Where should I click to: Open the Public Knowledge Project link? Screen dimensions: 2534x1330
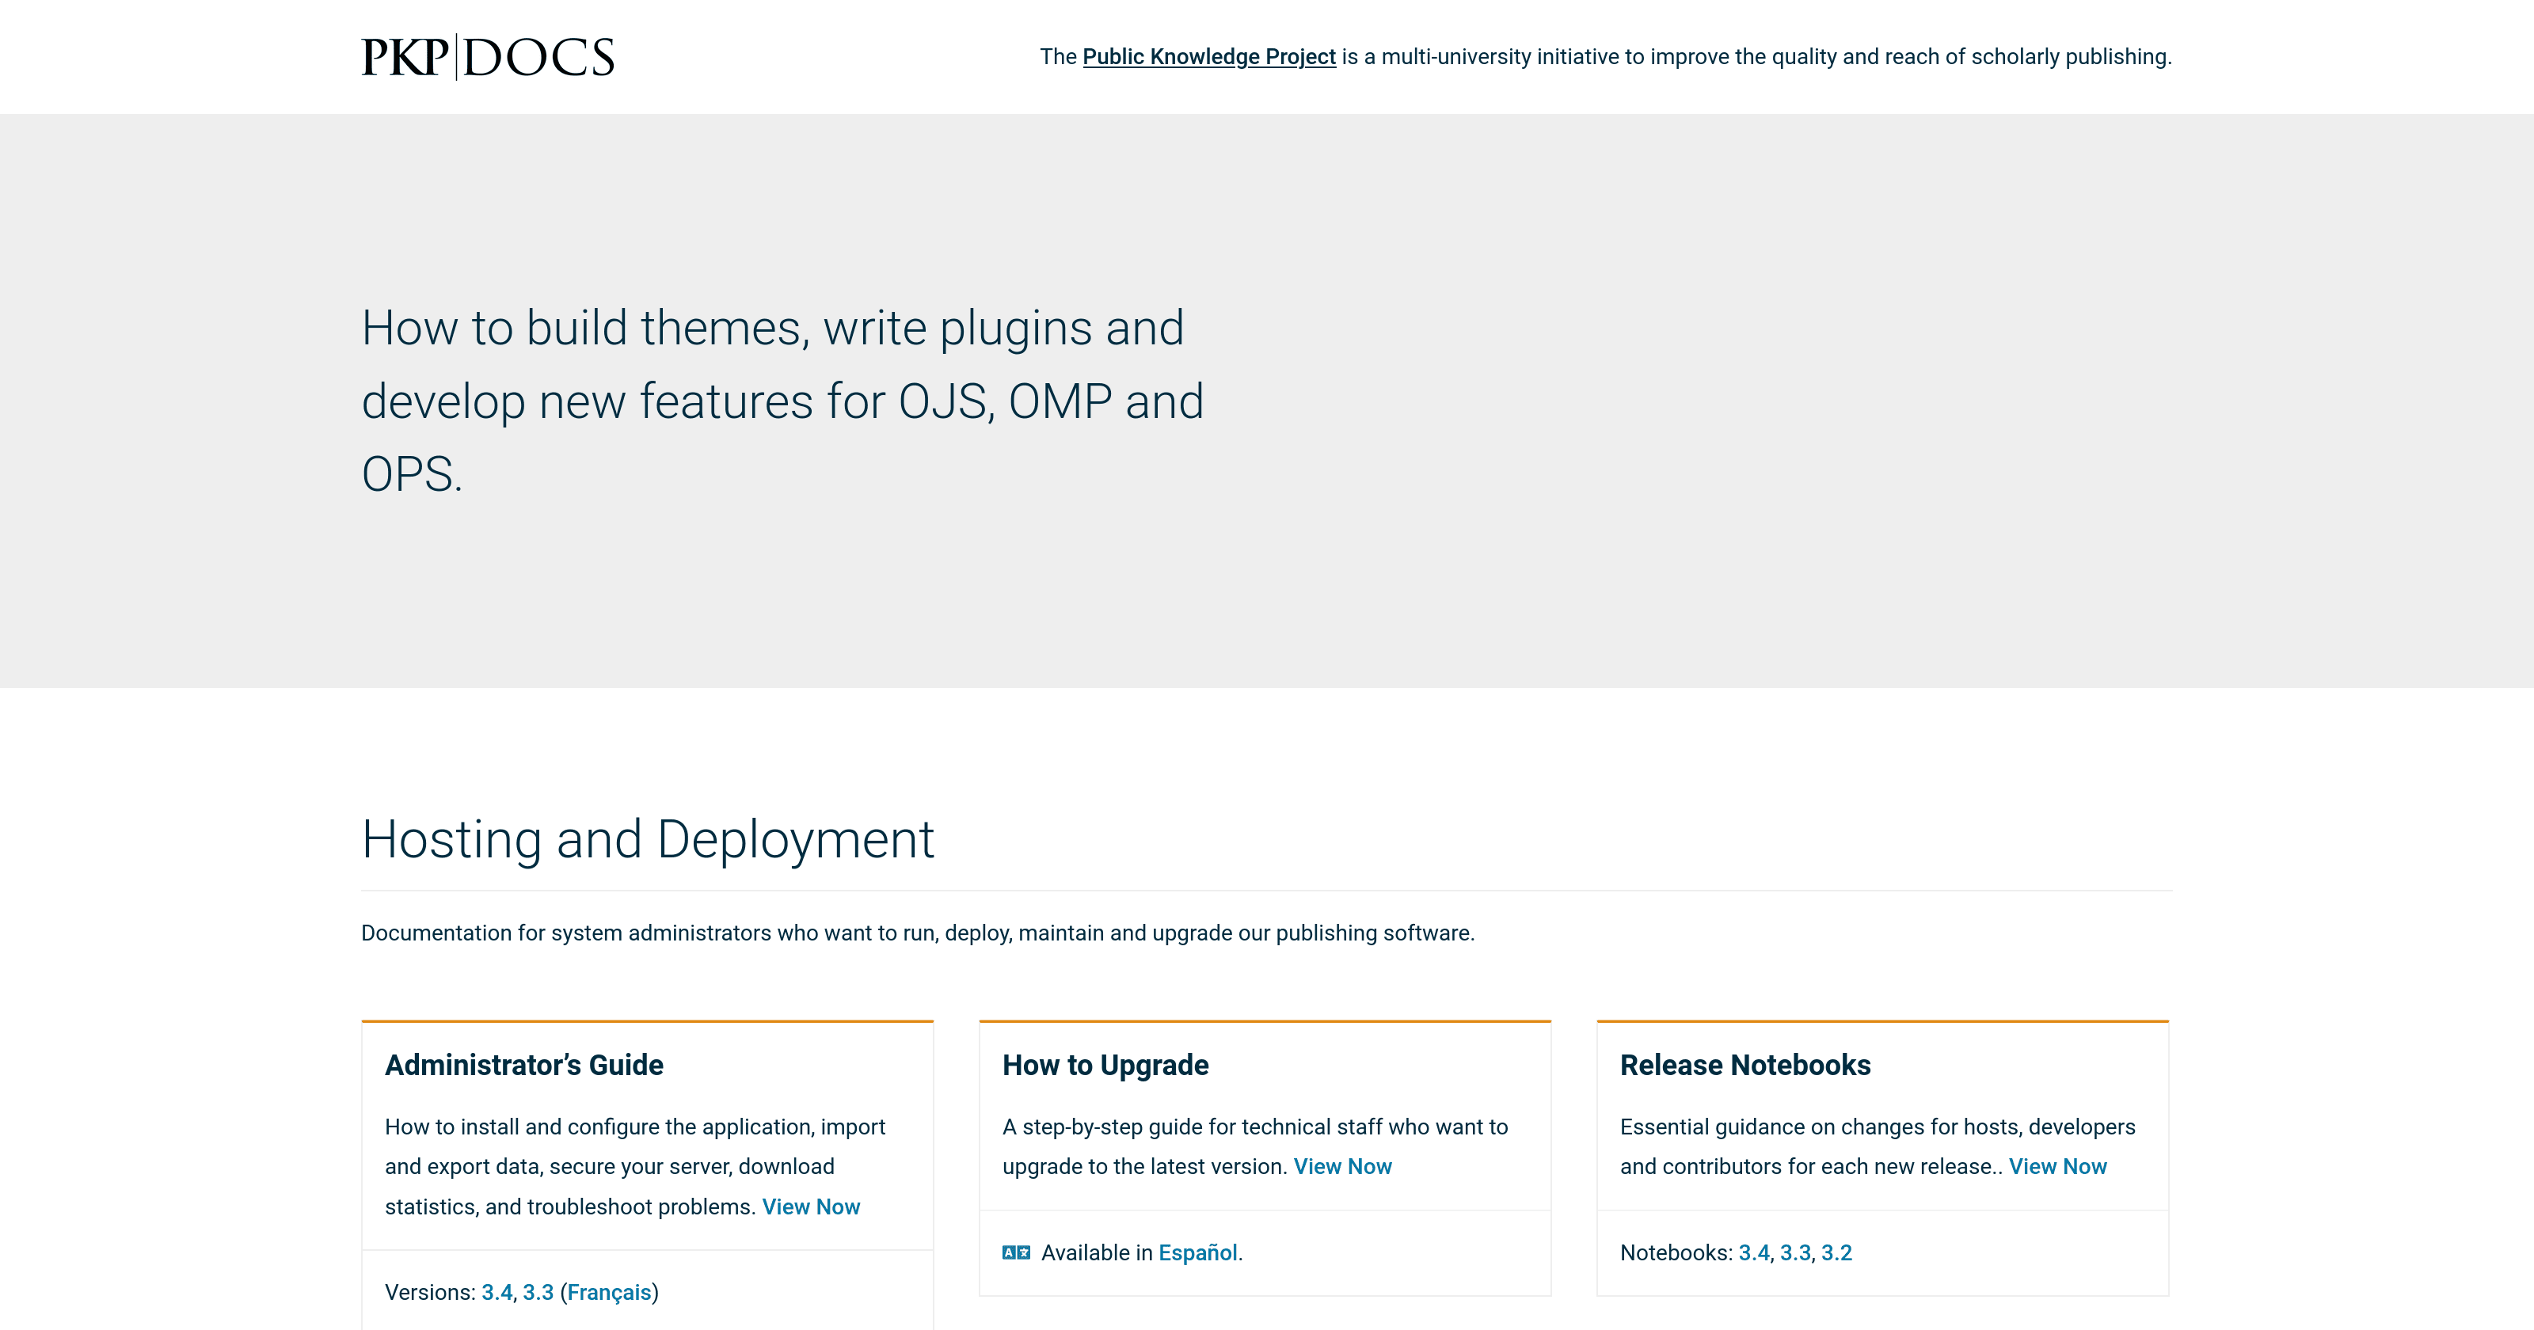click(1211, 57)
